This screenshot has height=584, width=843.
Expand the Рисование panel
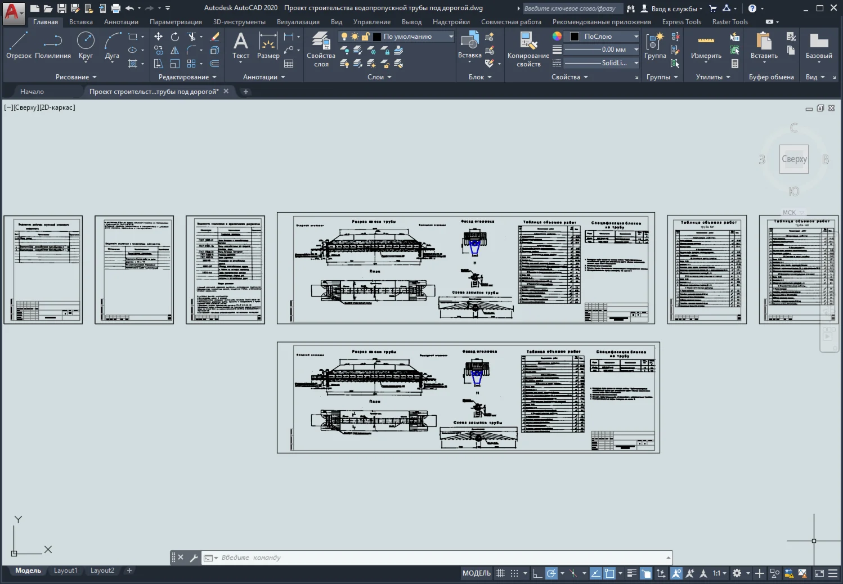click(x=76, y=77)
